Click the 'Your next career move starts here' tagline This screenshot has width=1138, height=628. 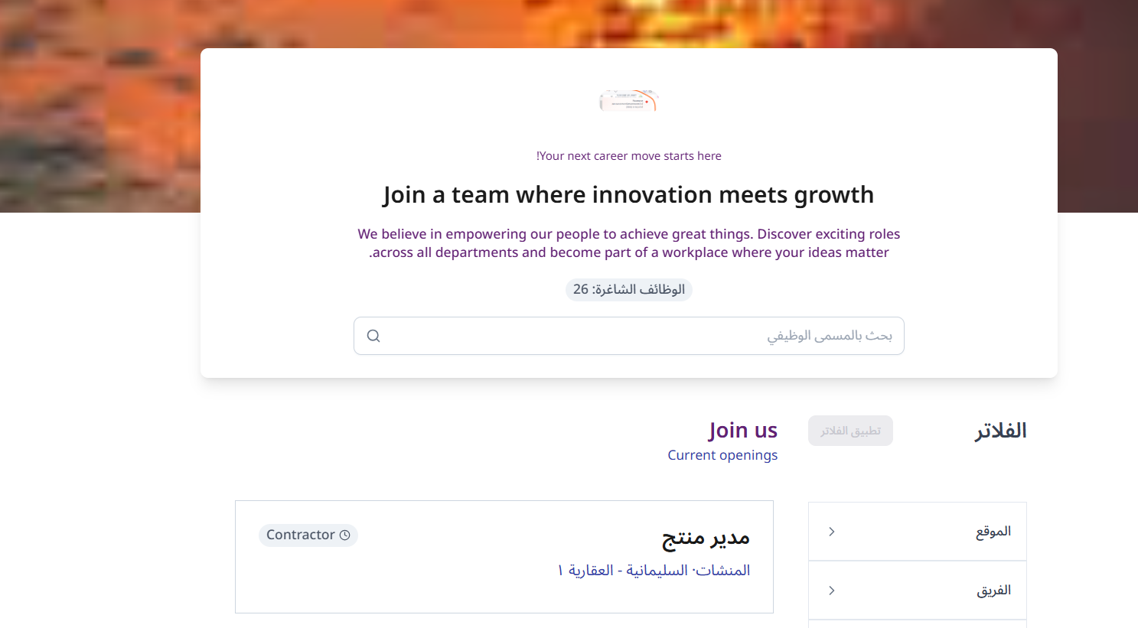click(628, 156)
